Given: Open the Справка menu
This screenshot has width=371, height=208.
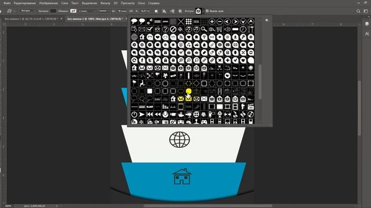Looking at the screenshot, I should (x=154, y=3).
